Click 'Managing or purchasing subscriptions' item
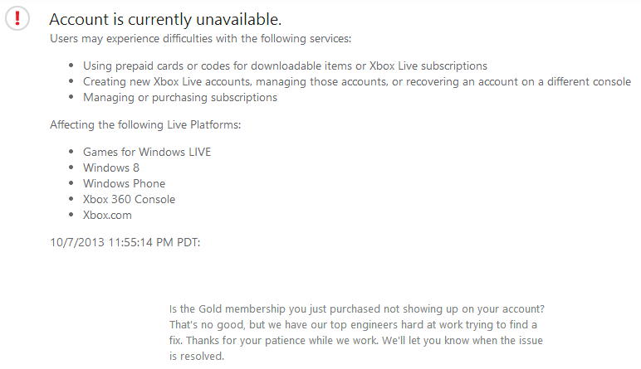The height and width of the screenshot is (369, 641). pyautogui.click(x=179, y=97)
